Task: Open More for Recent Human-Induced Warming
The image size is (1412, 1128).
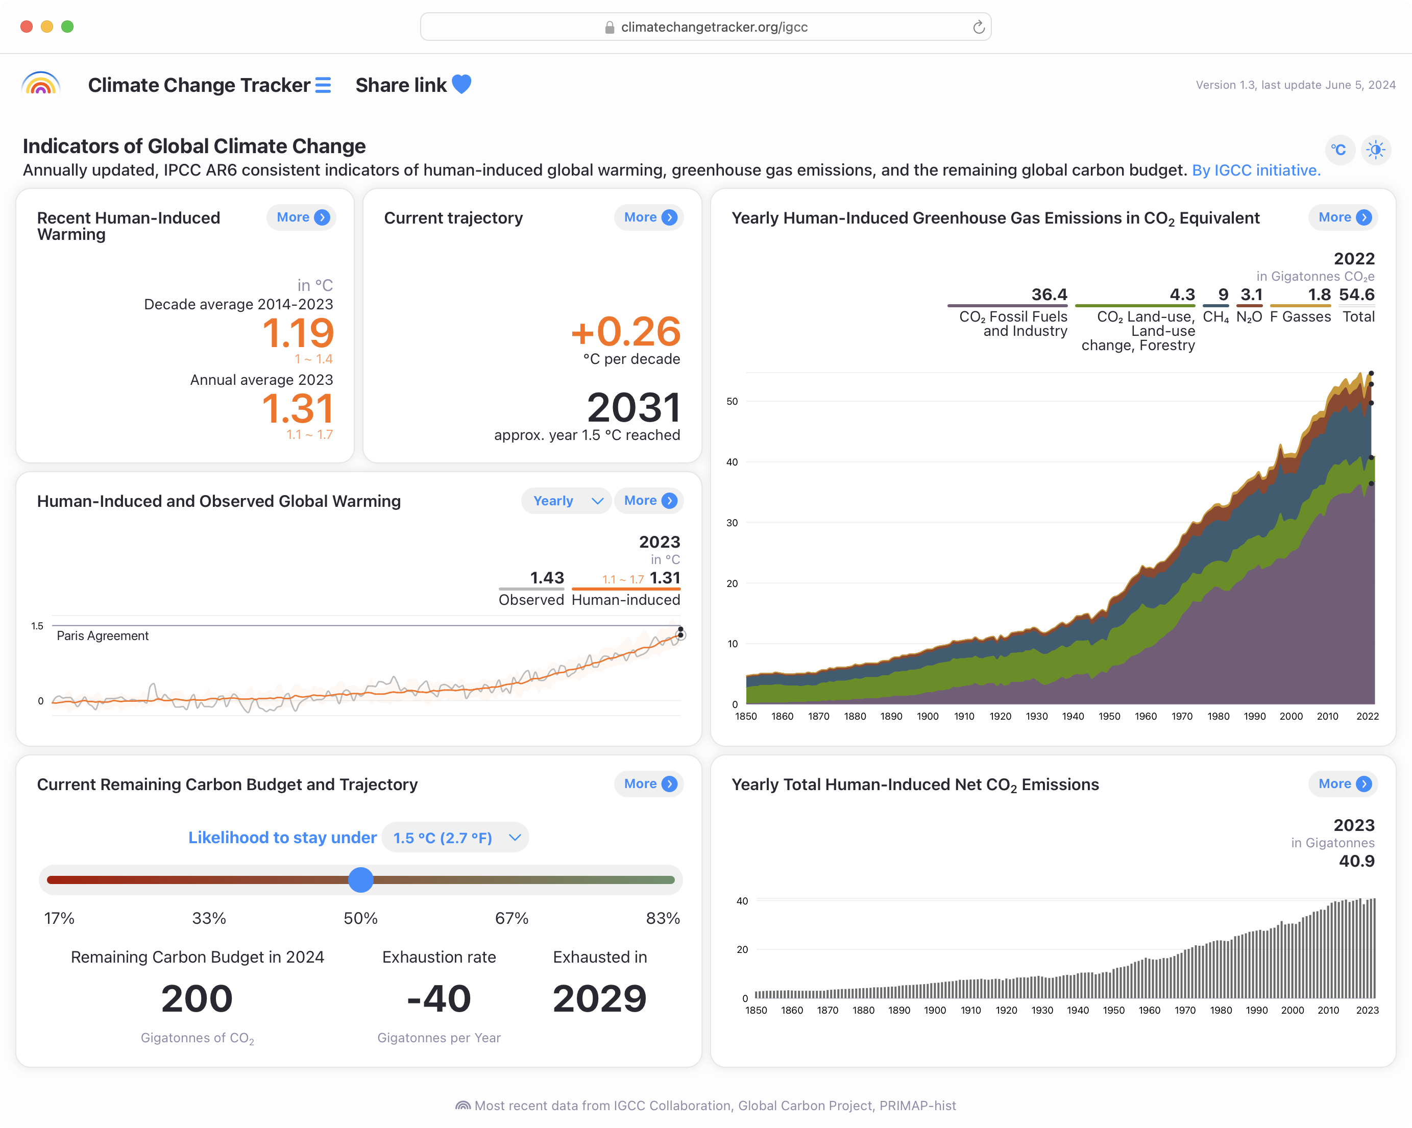Action: pyautogui.click(x=301, y=217)
